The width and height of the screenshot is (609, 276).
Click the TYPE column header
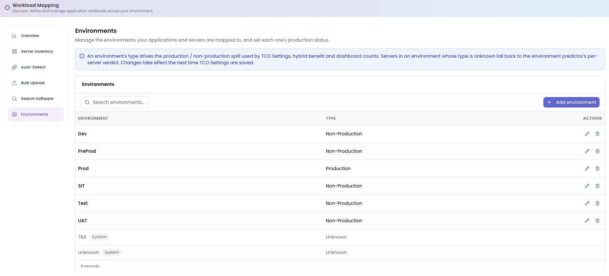331,118
